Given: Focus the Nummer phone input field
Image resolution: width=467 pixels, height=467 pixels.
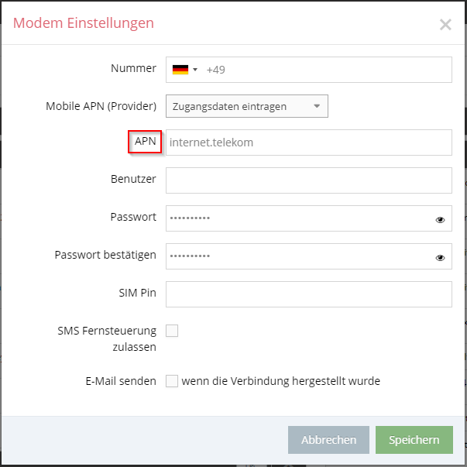Looking at the screenshot, I should pyautogui.click(x=309, y=70).
